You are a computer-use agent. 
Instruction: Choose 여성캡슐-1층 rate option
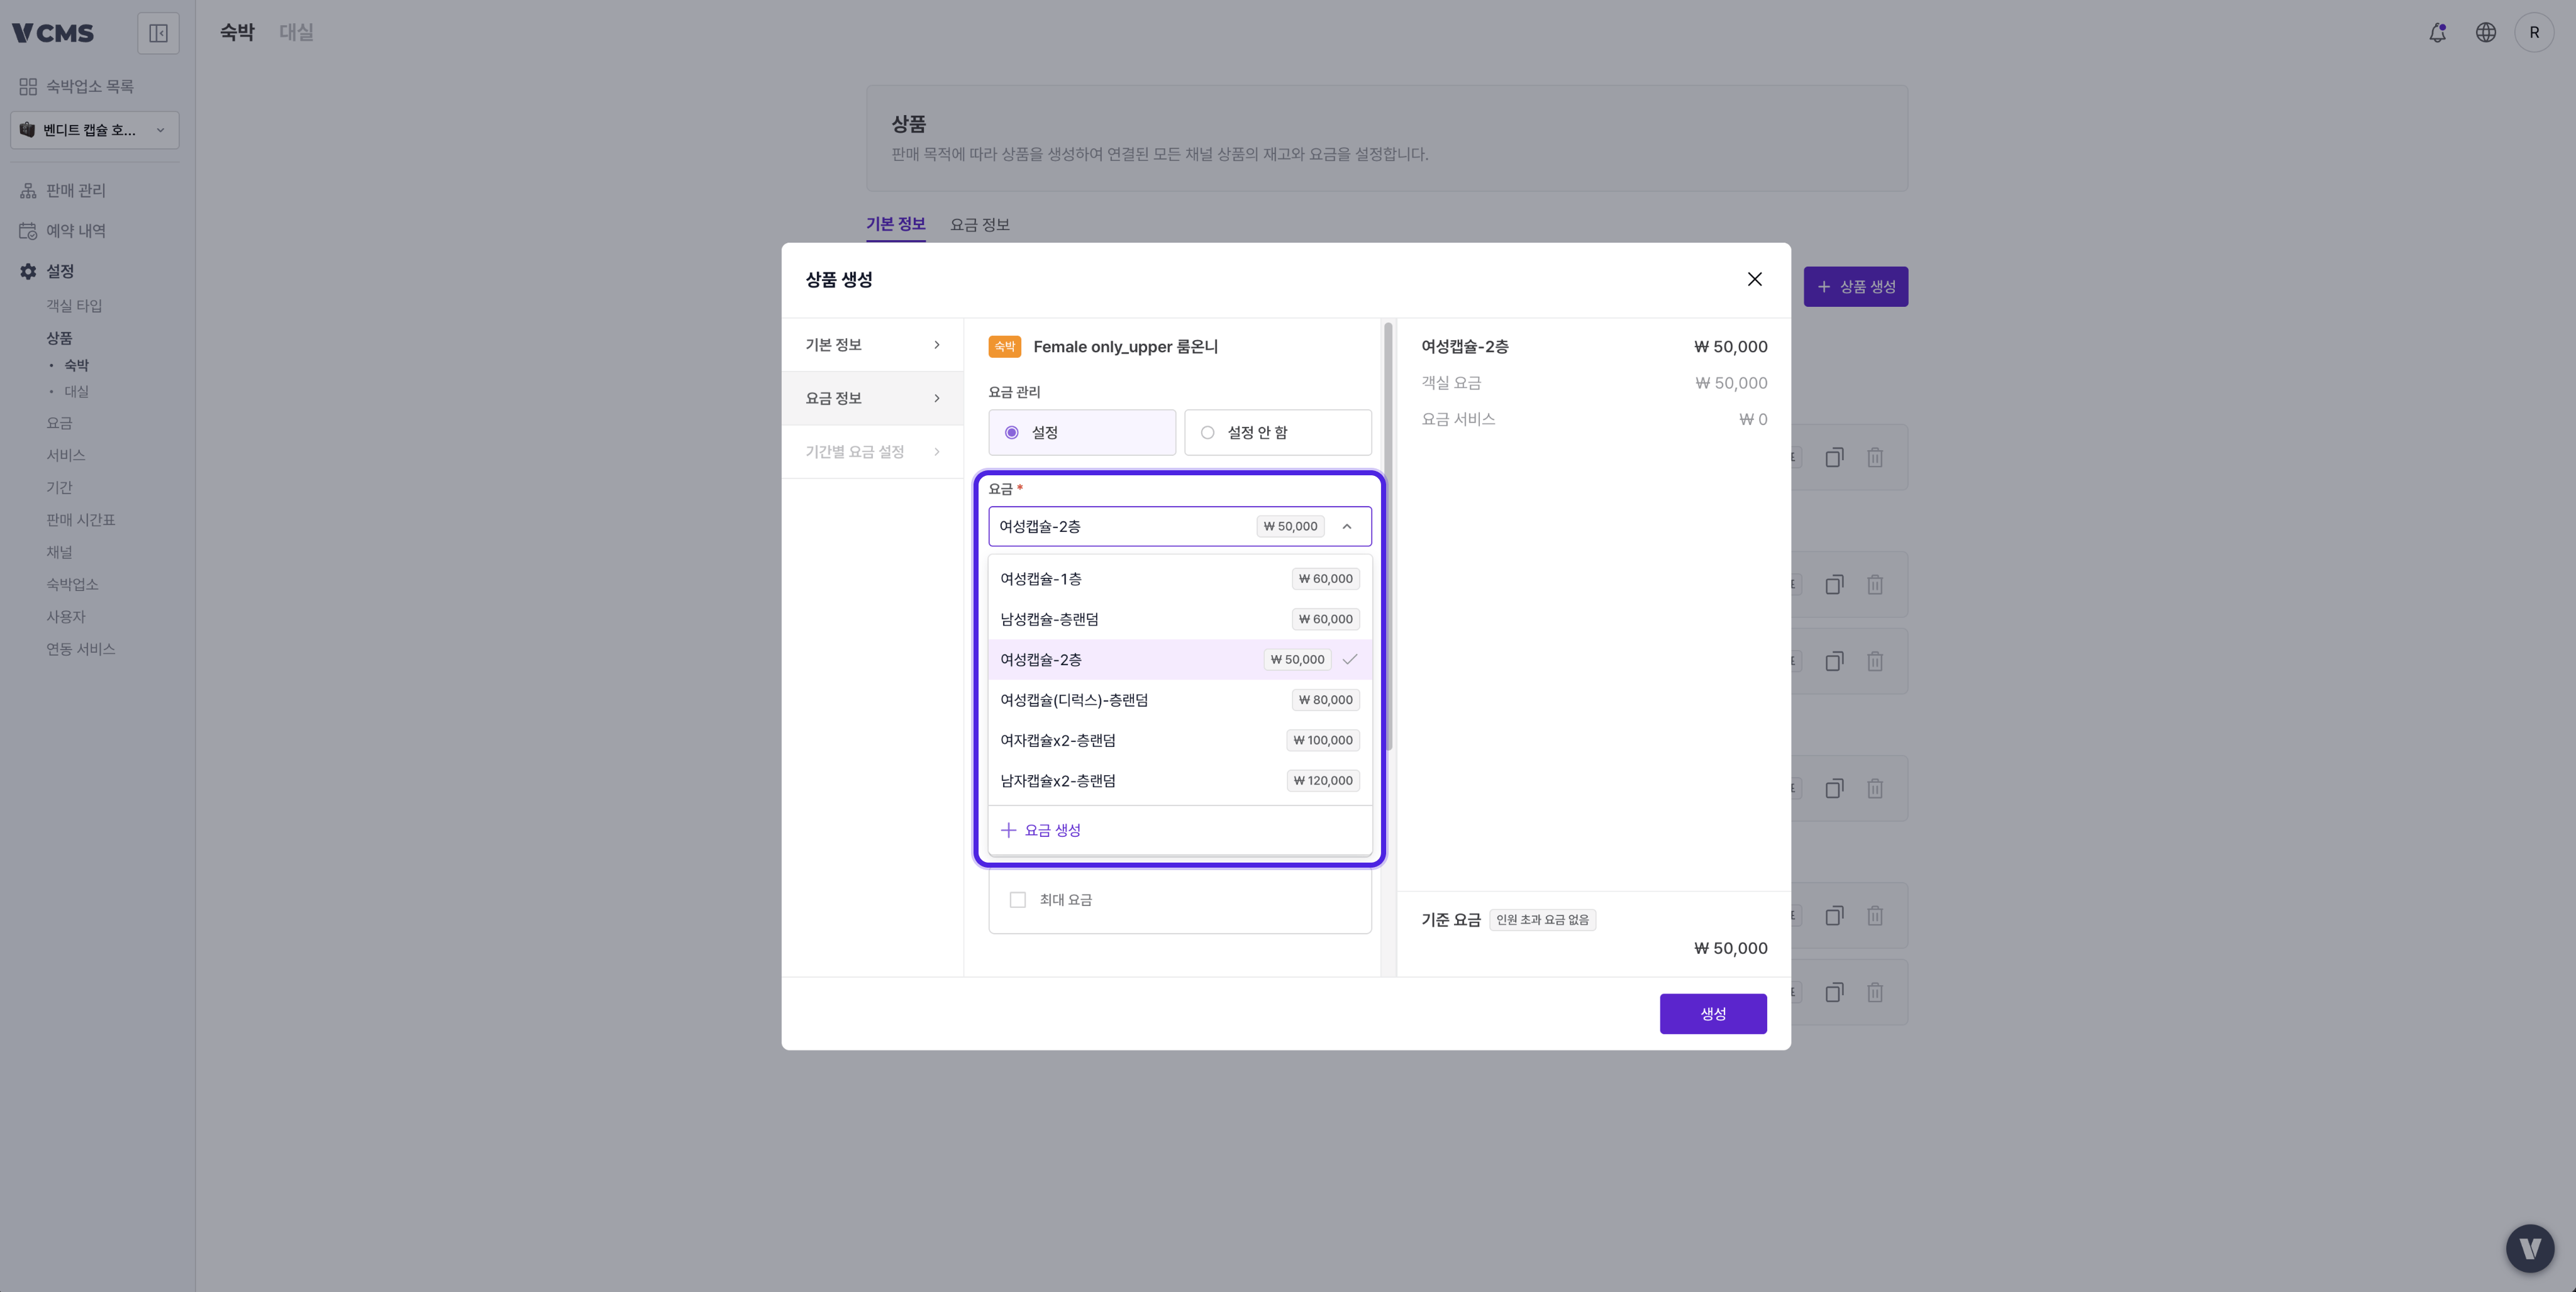[x=1180, y=579]
